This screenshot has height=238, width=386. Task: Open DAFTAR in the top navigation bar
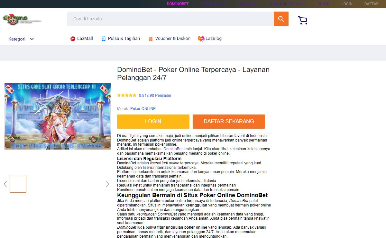371,4
